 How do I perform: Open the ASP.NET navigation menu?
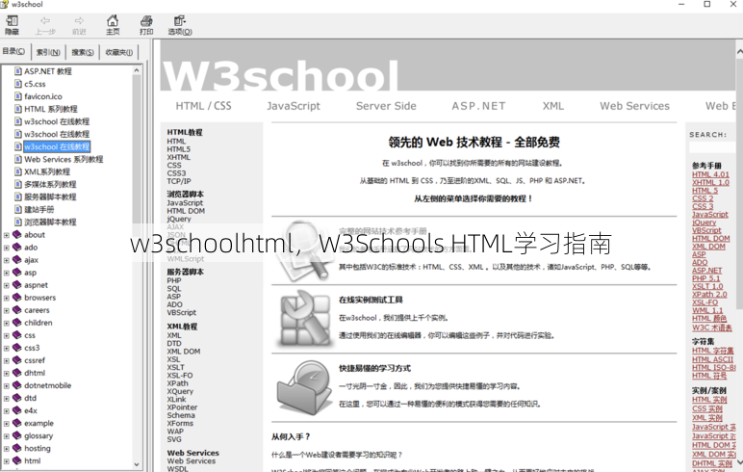(478, 106)
